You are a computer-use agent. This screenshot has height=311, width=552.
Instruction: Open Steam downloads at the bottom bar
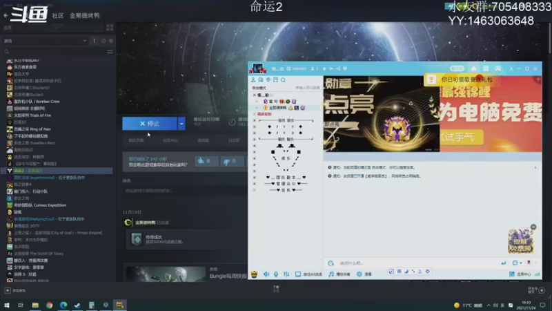[276, 289]
